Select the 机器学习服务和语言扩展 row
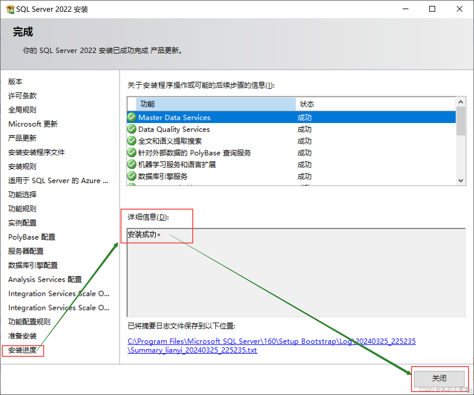 (291, 164)
